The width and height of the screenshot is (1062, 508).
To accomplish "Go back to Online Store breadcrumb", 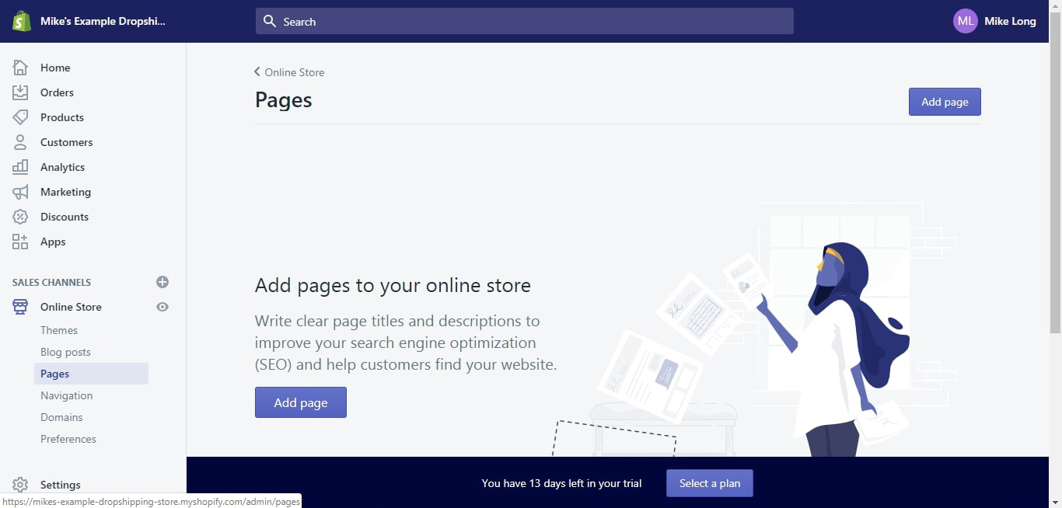I will (289, 72).
